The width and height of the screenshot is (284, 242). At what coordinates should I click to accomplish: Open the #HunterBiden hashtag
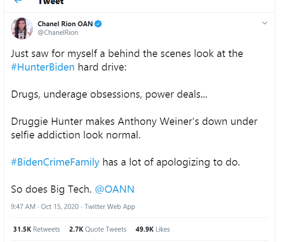pos(43,68)
